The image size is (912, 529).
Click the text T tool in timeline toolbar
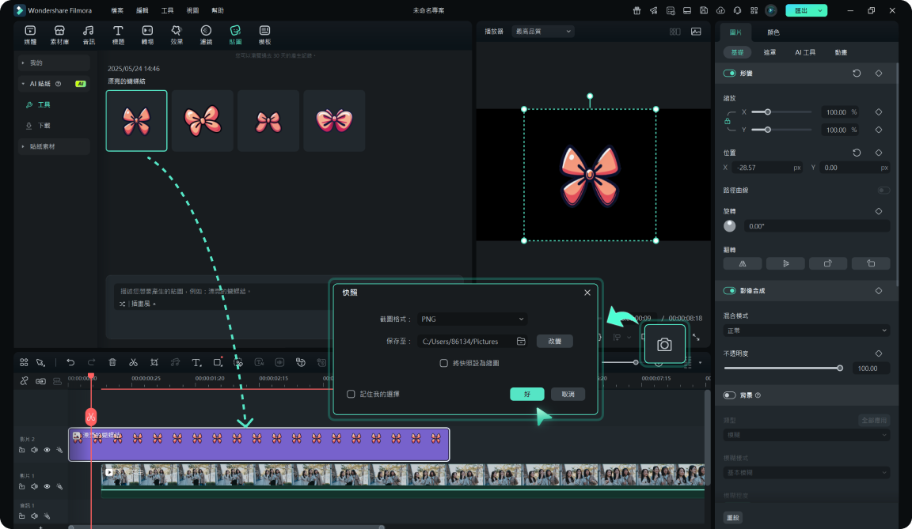(x=196, y=362)
